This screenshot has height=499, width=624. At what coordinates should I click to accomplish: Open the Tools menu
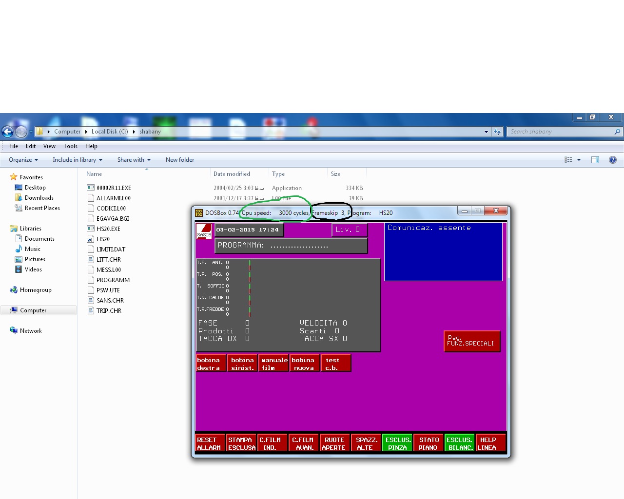pos(70,146)
